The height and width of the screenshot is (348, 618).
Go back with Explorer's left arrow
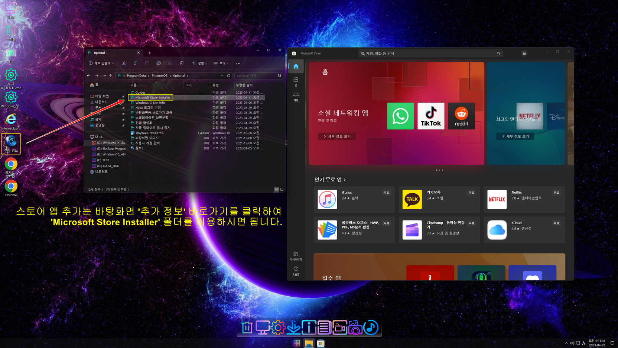click(x=88, y=75)
